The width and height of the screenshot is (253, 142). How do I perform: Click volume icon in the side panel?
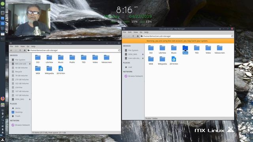(x=2, y=126)
